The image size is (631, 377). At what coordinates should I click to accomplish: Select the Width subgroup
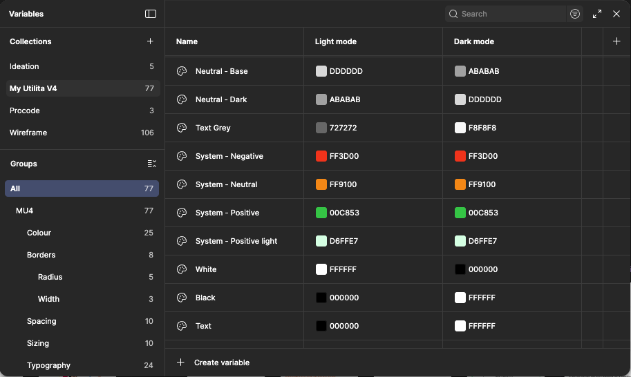tap(82, 299)
